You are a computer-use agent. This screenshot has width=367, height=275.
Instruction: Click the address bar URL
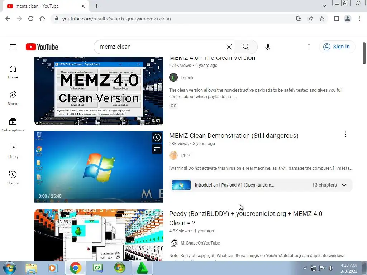click(116, 19)
